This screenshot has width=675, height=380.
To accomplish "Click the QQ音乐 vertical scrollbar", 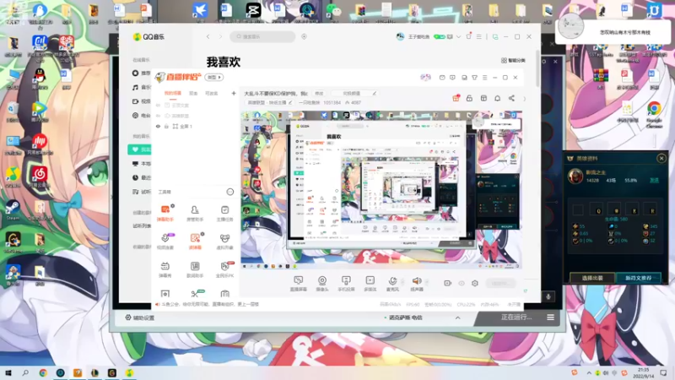I will coord(537,69).
